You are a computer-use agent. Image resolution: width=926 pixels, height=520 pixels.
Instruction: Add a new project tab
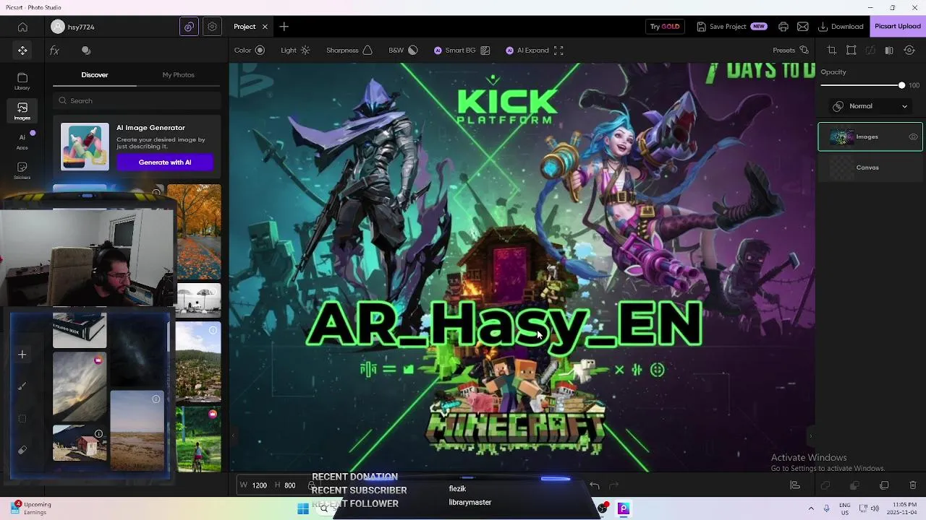pos(284,27)
